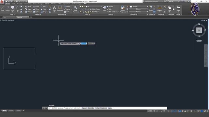Viewport: 209px width, 117px height.
Task: Click the TOP face of ViewCube
Action: tap(199, 30)
